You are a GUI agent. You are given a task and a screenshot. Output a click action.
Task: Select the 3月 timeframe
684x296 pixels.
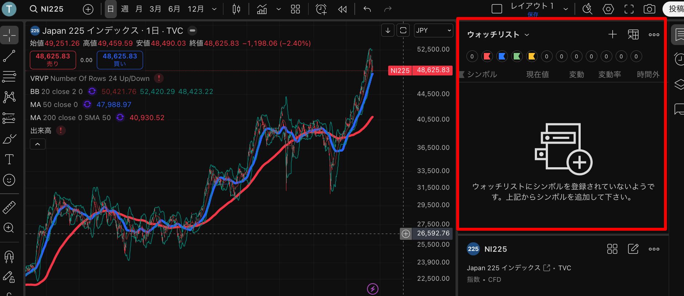pos(155,9)
